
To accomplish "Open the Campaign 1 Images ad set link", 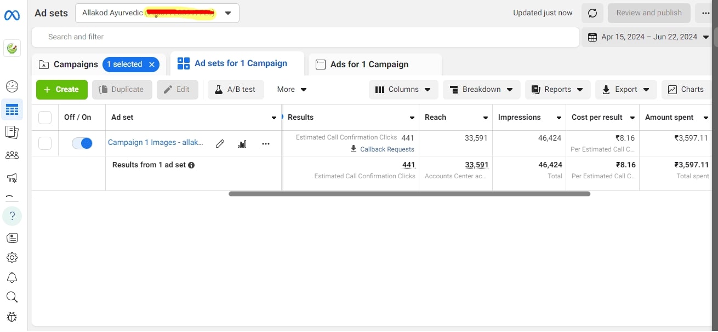I will (x=156, y=143).
